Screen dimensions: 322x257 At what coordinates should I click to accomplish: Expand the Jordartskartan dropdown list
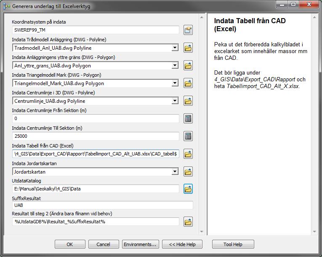(175, 171)
